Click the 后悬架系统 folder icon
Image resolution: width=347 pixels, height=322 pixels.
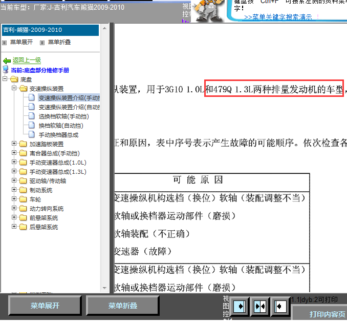(x=23, y=227)
